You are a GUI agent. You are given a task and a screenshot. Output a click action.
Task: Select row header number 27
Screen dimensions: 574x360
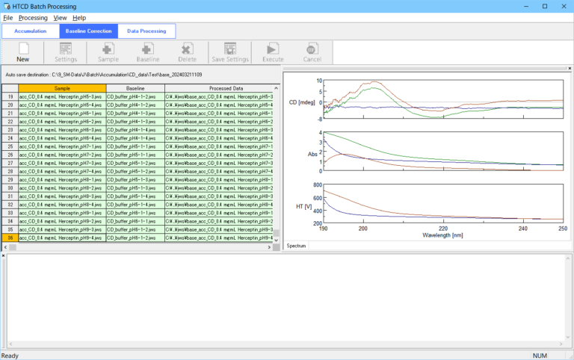point(10,163)
